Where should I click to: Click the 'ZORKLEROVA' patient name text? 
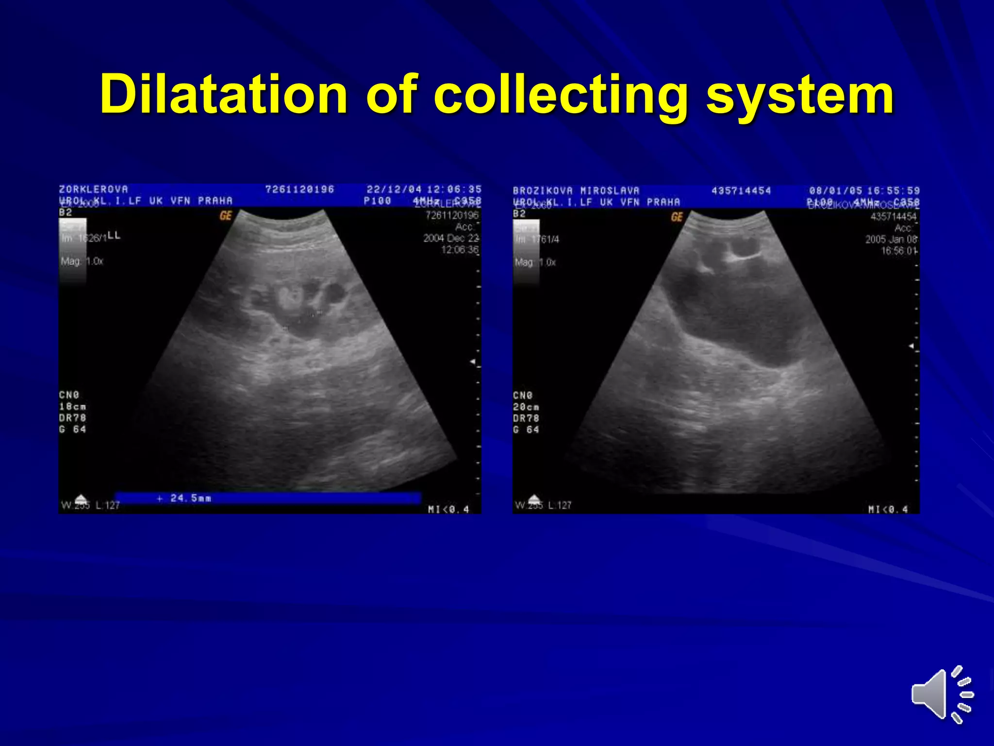[94, 189]
